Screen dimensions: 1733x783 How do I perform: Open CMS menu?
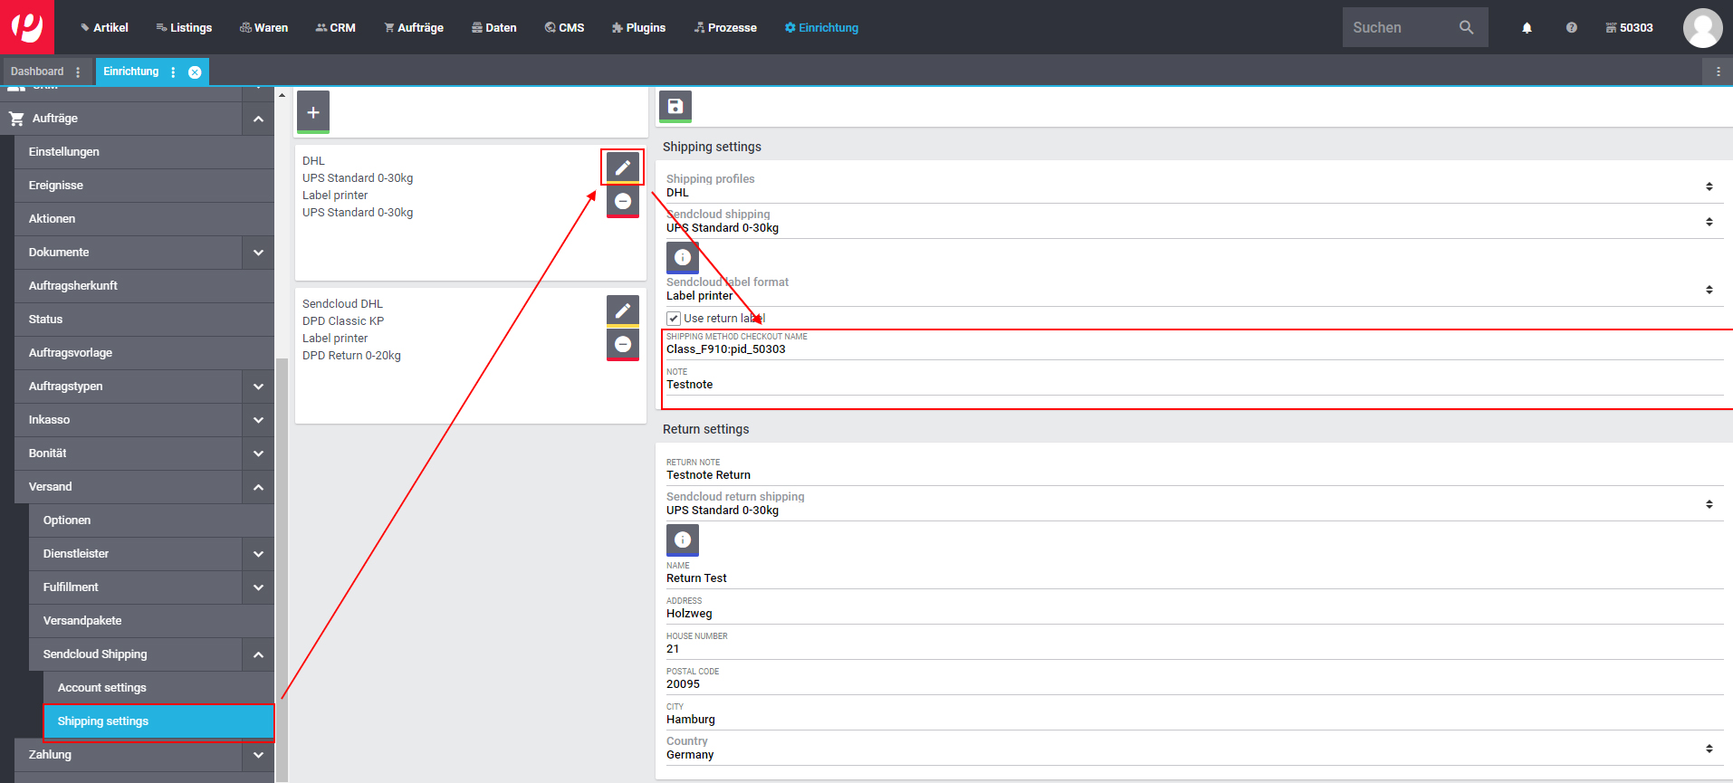[564, 28]
